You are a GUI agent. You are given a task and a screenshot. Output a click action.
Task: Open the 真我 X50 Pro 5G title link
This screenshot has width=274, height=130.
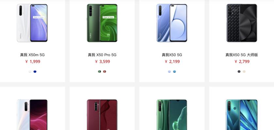pyautogui.click(x=102, y=55)
